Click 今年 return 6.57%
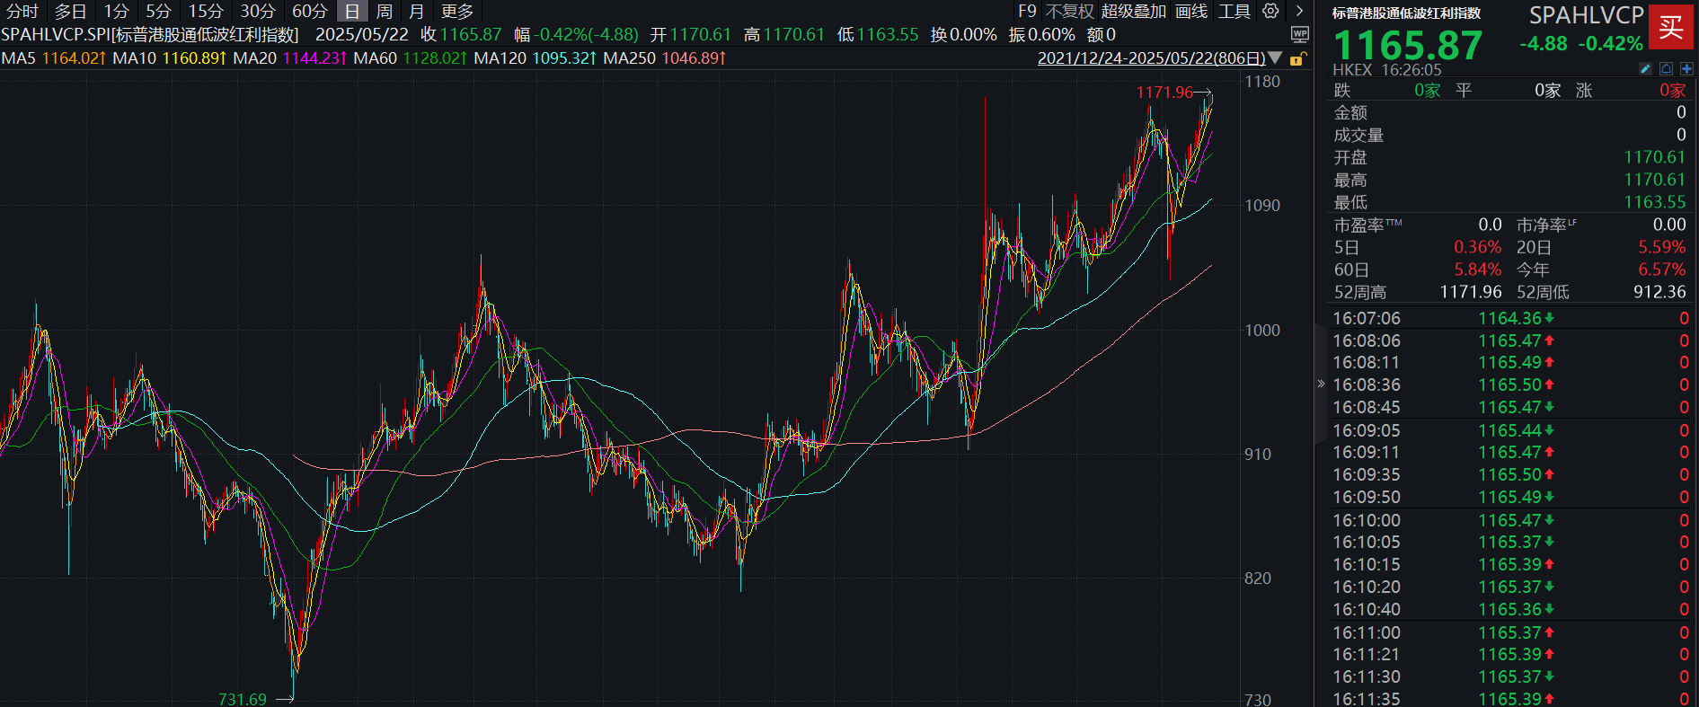 tap(1661, 270)
